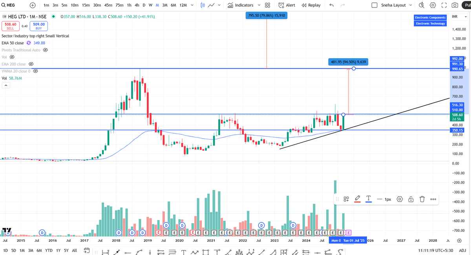This screenshot has height=255, width=471.
Task: Open drawing settings in floating toolbar
Action: tap(400, 199)
